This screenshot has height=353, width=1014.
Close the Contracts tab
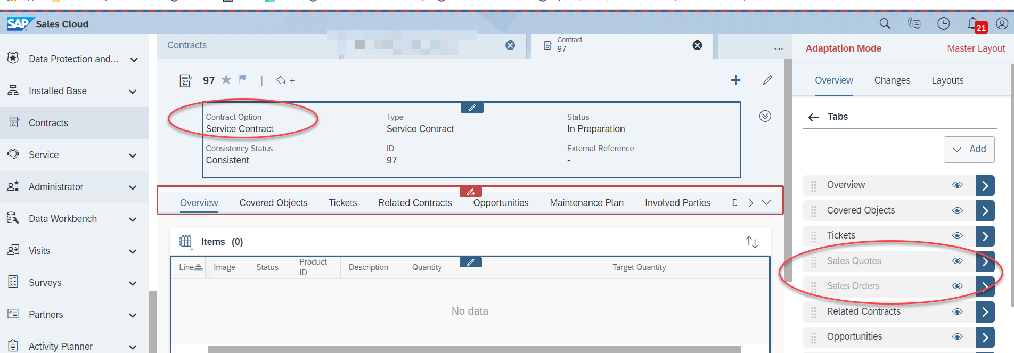(510, 45)
